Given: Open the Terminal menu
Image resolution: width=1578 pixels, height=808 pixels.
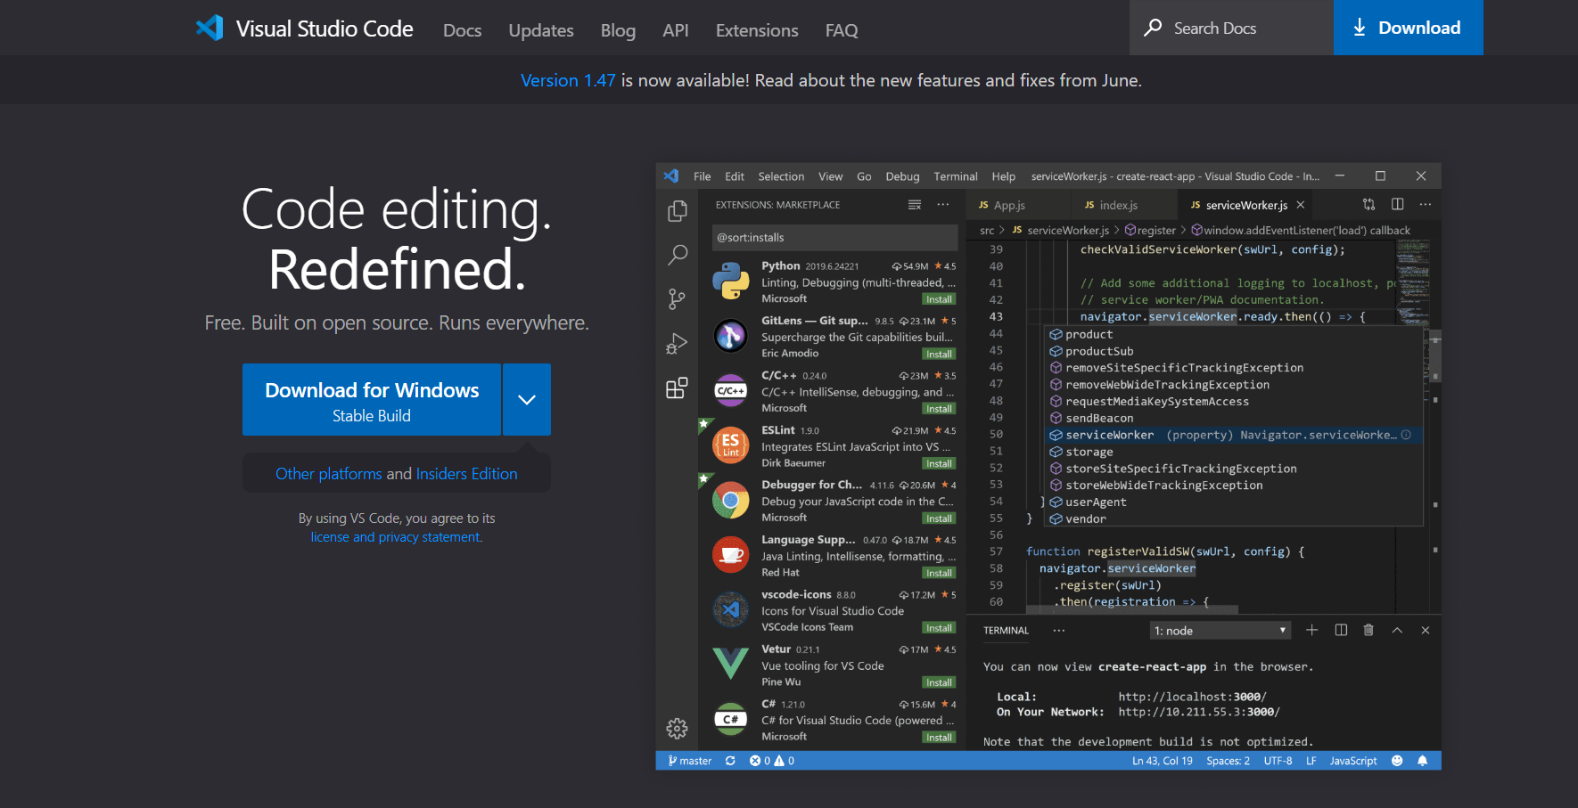Looking at the screenshot, I should click(956, 176).
